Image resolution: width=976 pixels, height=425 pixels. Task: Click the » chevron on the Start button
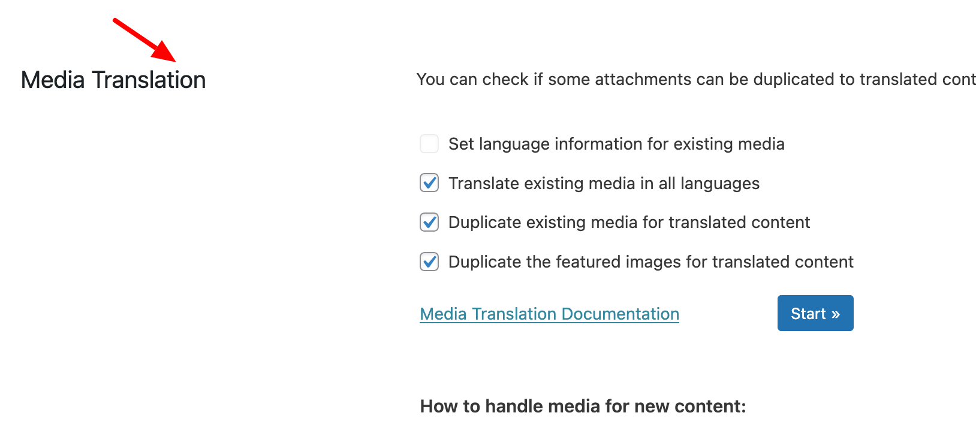835,314
